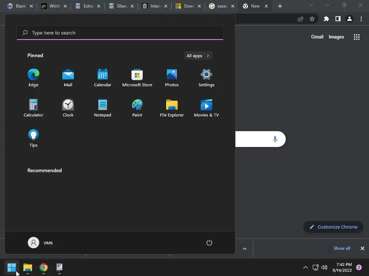Switch to the Inter Chrome tab

(x=152, y=6)
